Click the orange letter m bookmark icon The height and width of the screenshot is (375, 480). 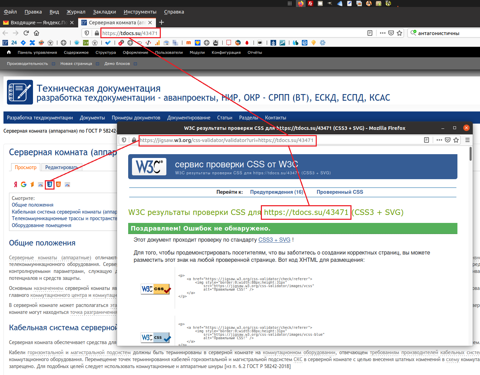click(x=189, y=43)
